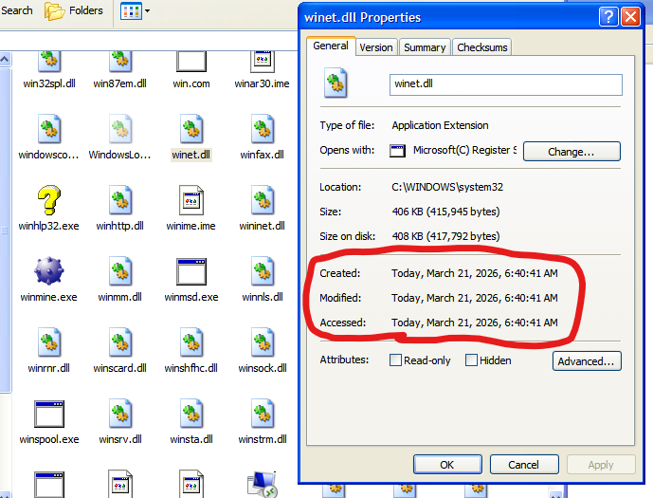This screenshot has height=498, width=653.
Task: Click the winime.ime file icon
Action: tap(191, 201)
